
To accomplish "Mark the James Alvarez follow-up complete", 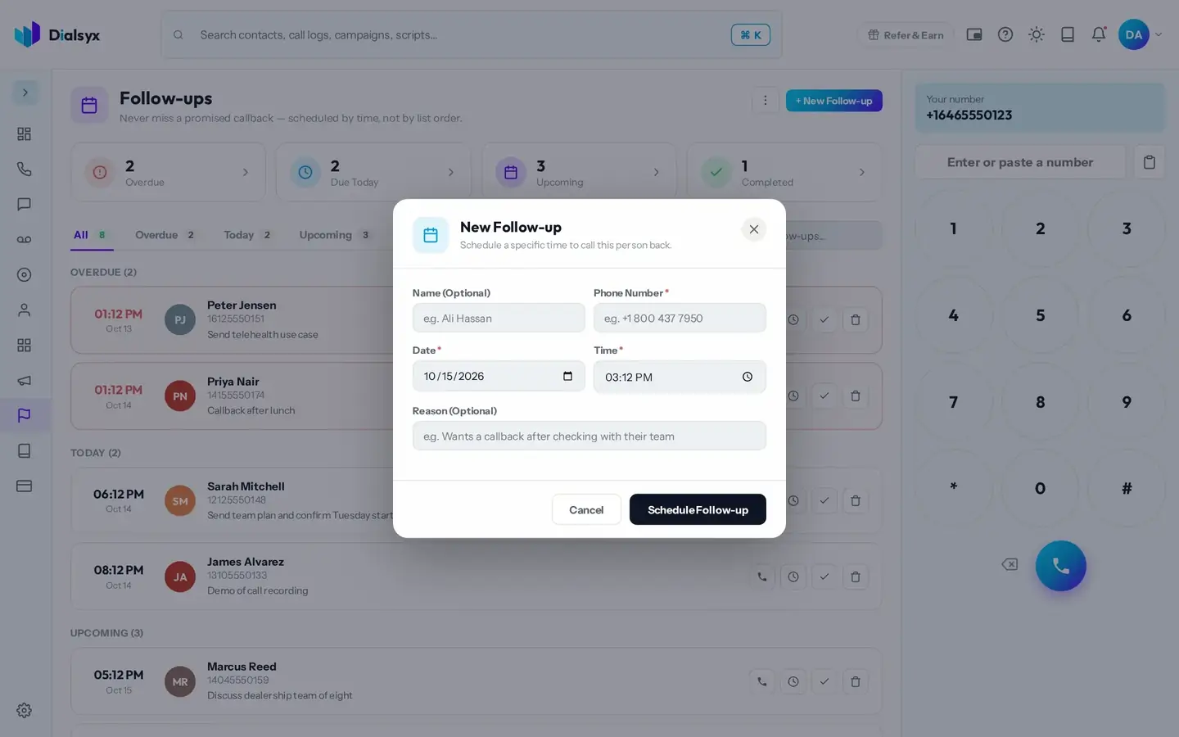I will tap(824, 576).
